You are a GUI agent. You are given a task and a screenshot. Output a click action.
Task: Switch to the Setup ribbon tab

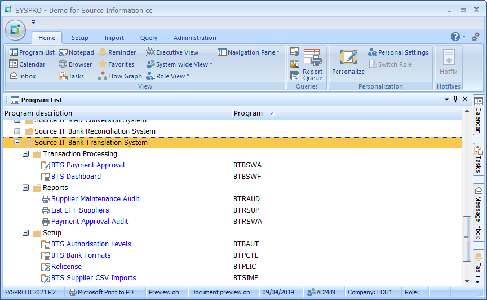coord(79,38)
